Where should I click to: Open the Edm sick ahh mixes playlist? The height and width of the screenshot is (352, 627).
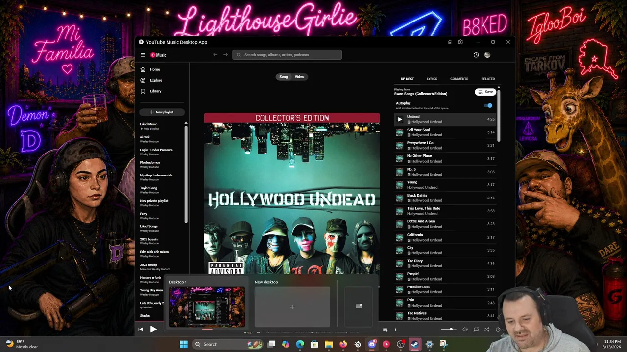pyautogui.click(x=161, y=254)
